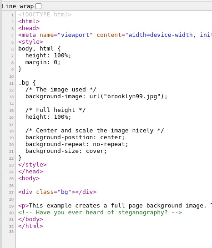Click the closing body tag
This screenshot has height=248, width=212.
(30, 219)
